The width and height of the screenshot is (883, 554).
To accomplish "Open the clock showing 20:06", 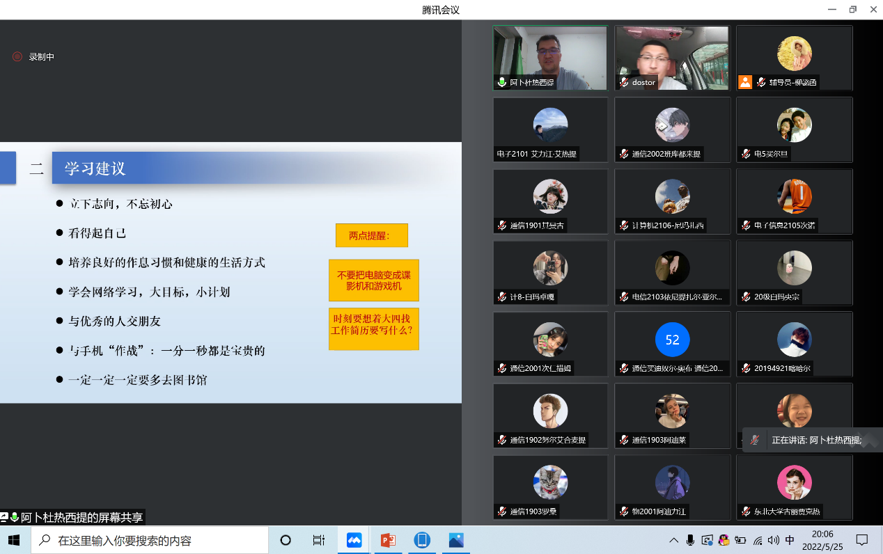I will [822, 540].
